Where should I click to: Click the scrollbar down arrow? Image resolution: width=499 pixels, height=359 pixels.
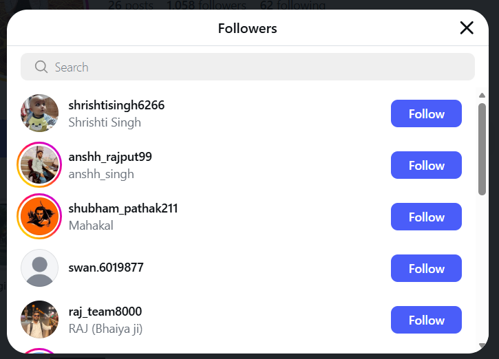click(x=482, y=345)
